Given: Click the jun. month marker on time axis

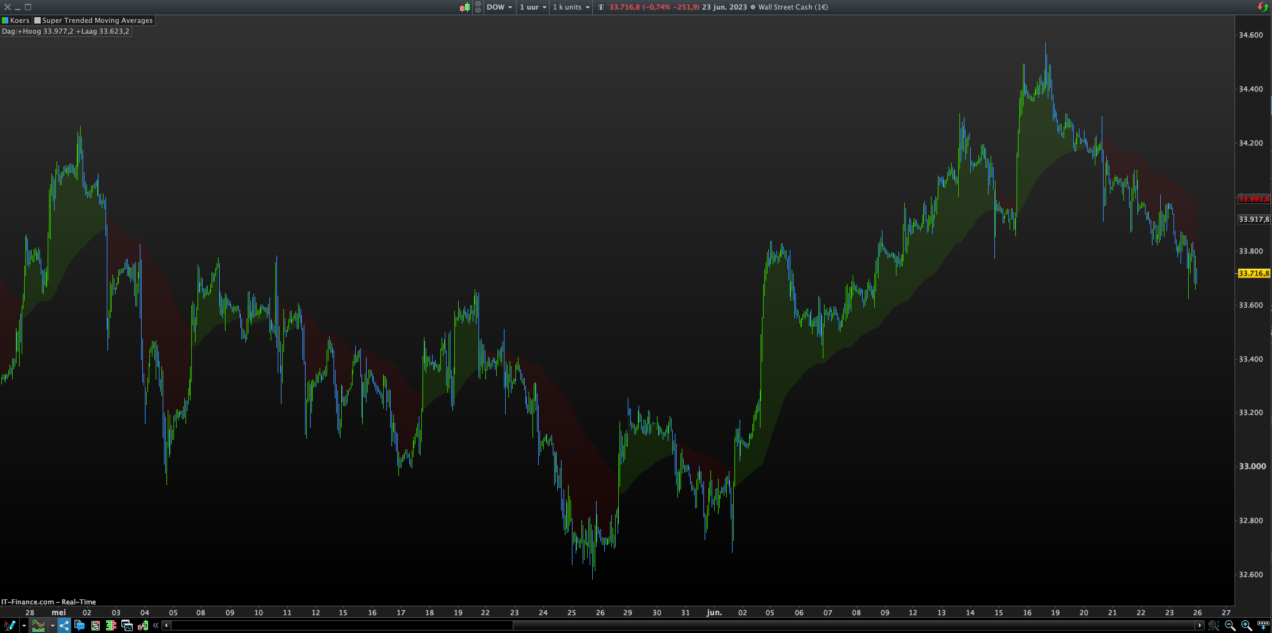Looking at the screenshot, I should 714,613.
